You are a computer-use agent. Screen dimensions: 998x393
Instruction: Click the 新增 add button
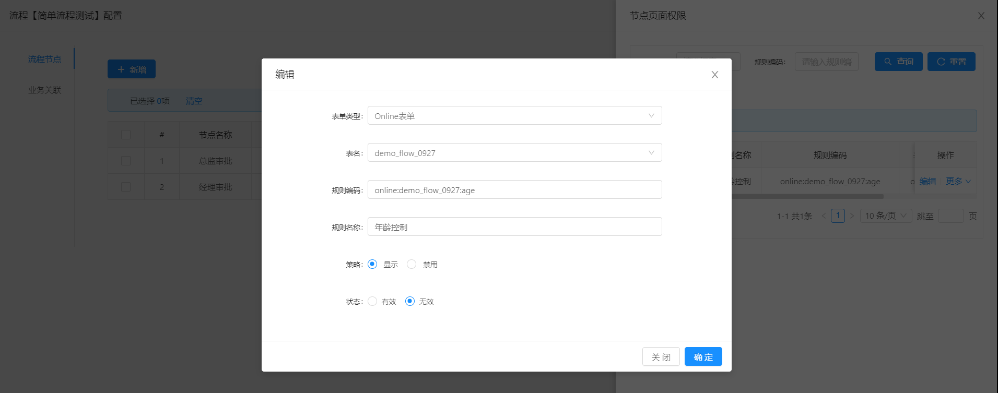coord(132,69)
